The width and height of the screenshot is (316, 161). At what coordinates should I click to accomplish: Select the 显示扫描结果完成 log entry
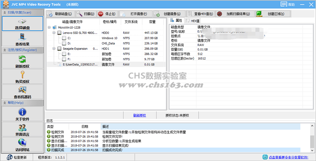pyautogui.click(x=173, y=146)
